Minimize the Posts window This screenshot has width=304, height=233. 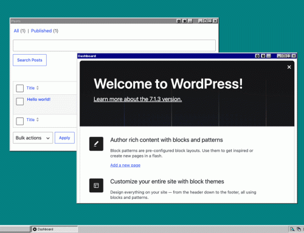coord(200,21)
